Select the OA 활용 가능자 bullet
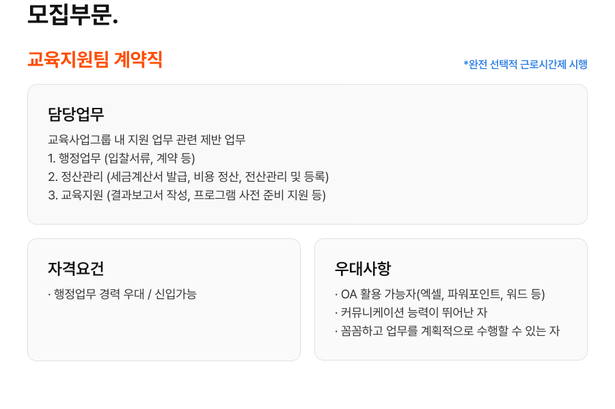This screenshot has width=615, height=409. click(379, 294)
